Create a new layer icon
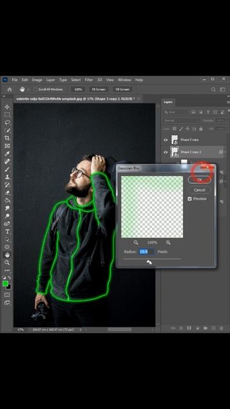This screenshot has height=409, width=230. tap(213, 328)
